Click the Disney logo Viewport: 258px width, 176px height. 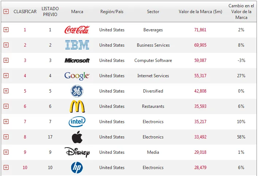[77, 152]
